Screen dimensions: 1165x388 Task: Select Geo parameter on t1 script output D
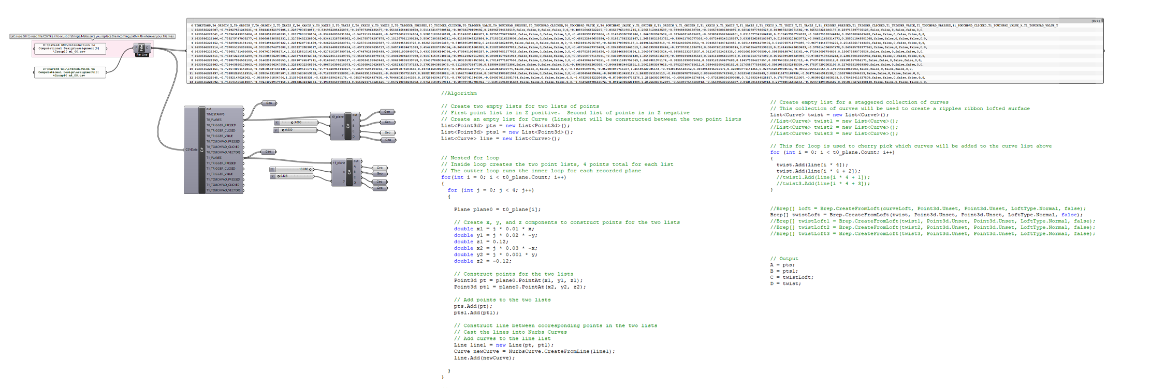tap(380, 188)
